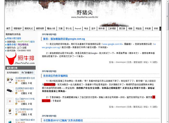Open the 首页 navigation item

pyautogui.click(x=8, y=28)
